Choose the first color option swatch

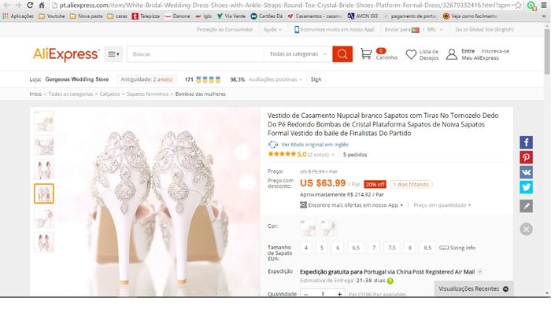pos(309,228)
